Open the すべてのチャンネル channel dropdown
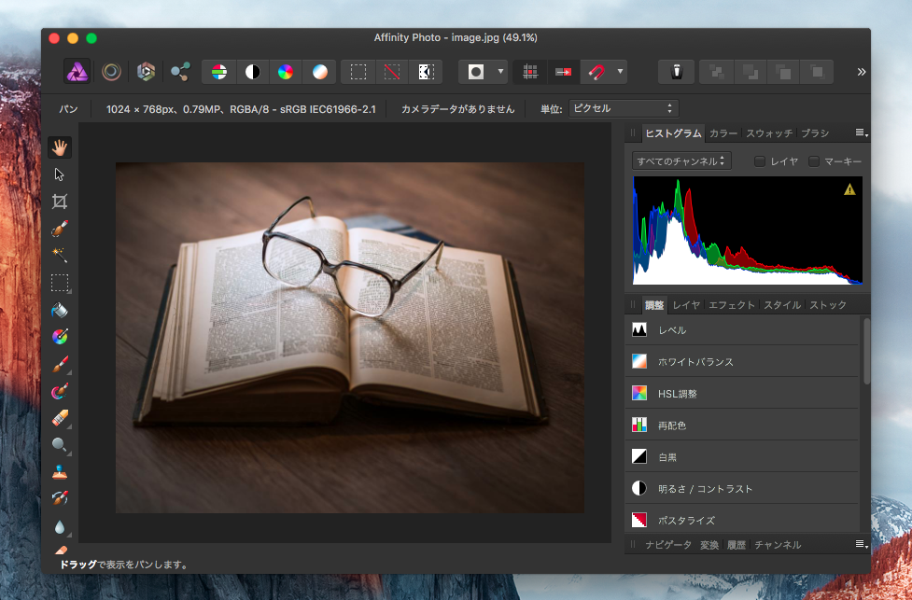This screenshot has height=600, width=912. [681, 161]
